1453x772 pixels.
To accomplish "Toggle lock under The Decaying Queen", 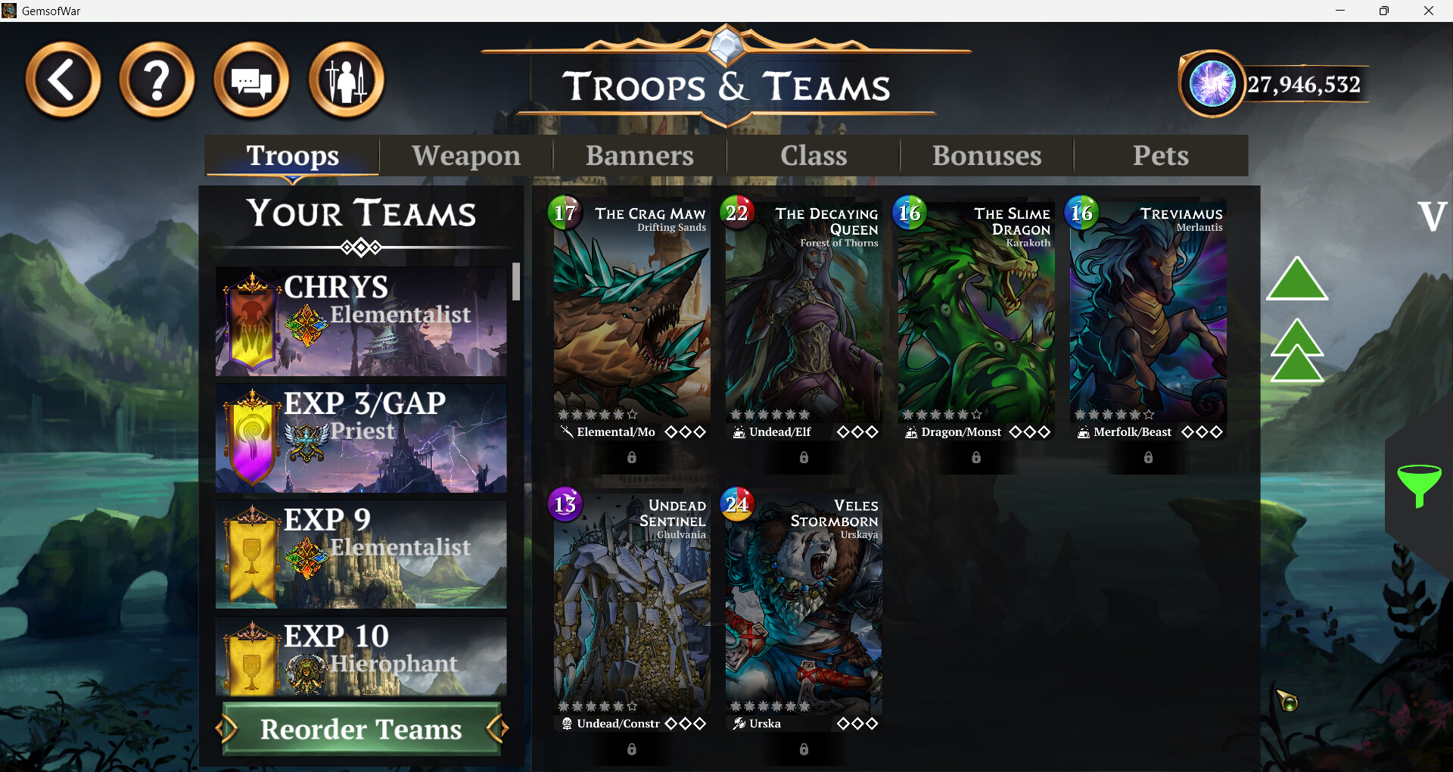I will tap(804, 457).
